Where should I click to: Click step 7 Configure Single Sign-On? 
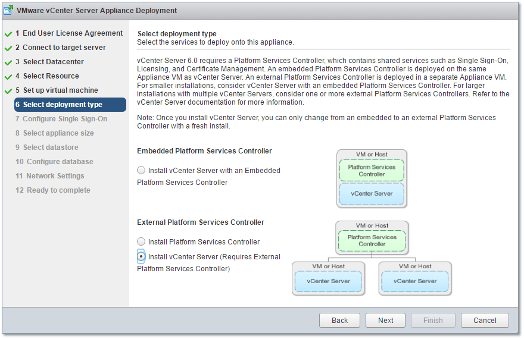(61, 119)
